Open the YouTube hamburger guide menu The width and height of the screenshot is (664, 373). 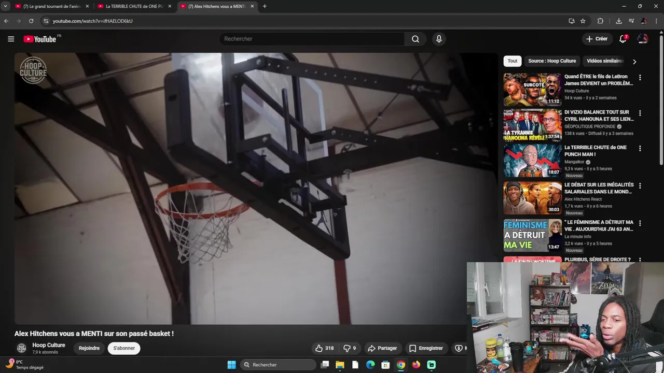tap(11, 39)
